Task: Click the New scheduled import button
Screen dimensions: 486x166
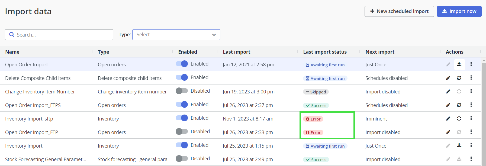Action: click(399, 11)
